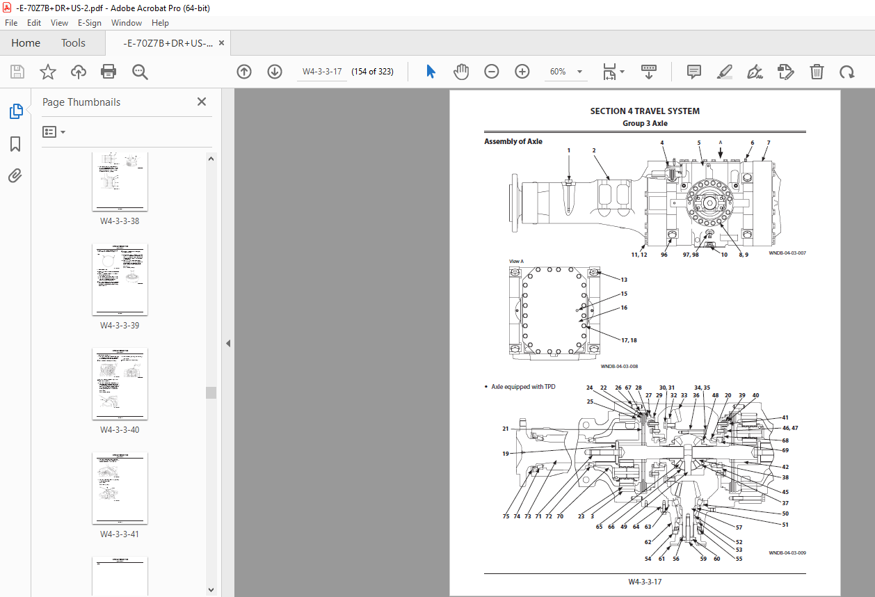
Task: Print the document using printer icon
Action: pos(109,72)
